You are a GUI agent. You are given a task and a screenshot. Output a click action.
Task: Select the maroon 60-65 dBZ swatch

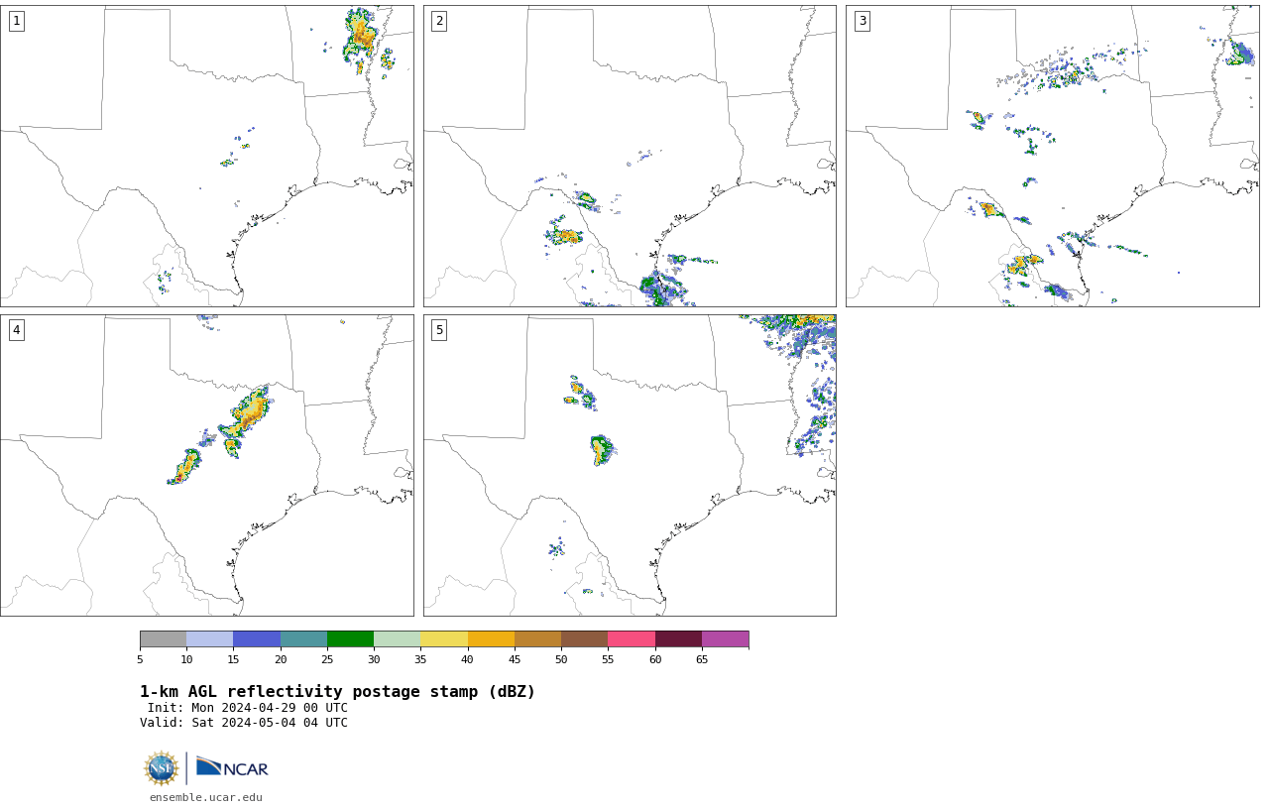[x=678, y=638]
